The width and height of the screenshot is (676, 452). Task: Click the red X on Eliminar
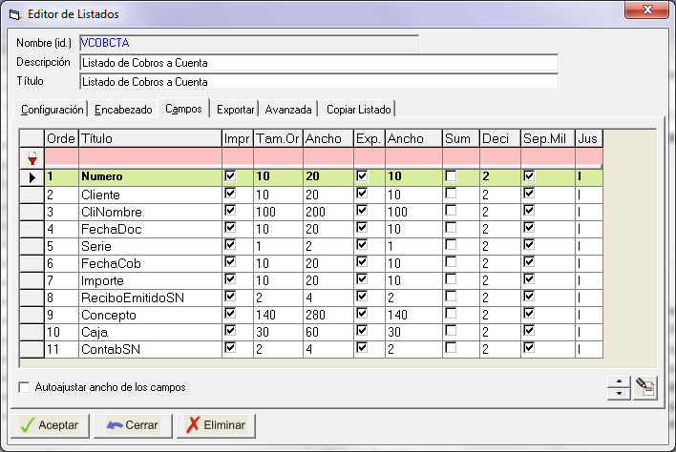tap(193, 425)
